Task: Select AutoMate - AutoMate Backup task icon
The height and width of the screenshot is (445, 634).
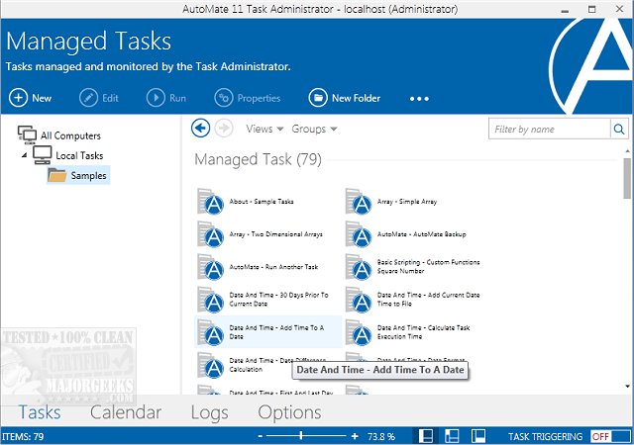Action: click(x=359, y=233)
